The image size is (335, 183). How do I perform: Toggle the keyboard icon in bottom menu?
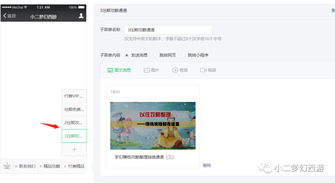pyautogui.click(x=7, y=166)
